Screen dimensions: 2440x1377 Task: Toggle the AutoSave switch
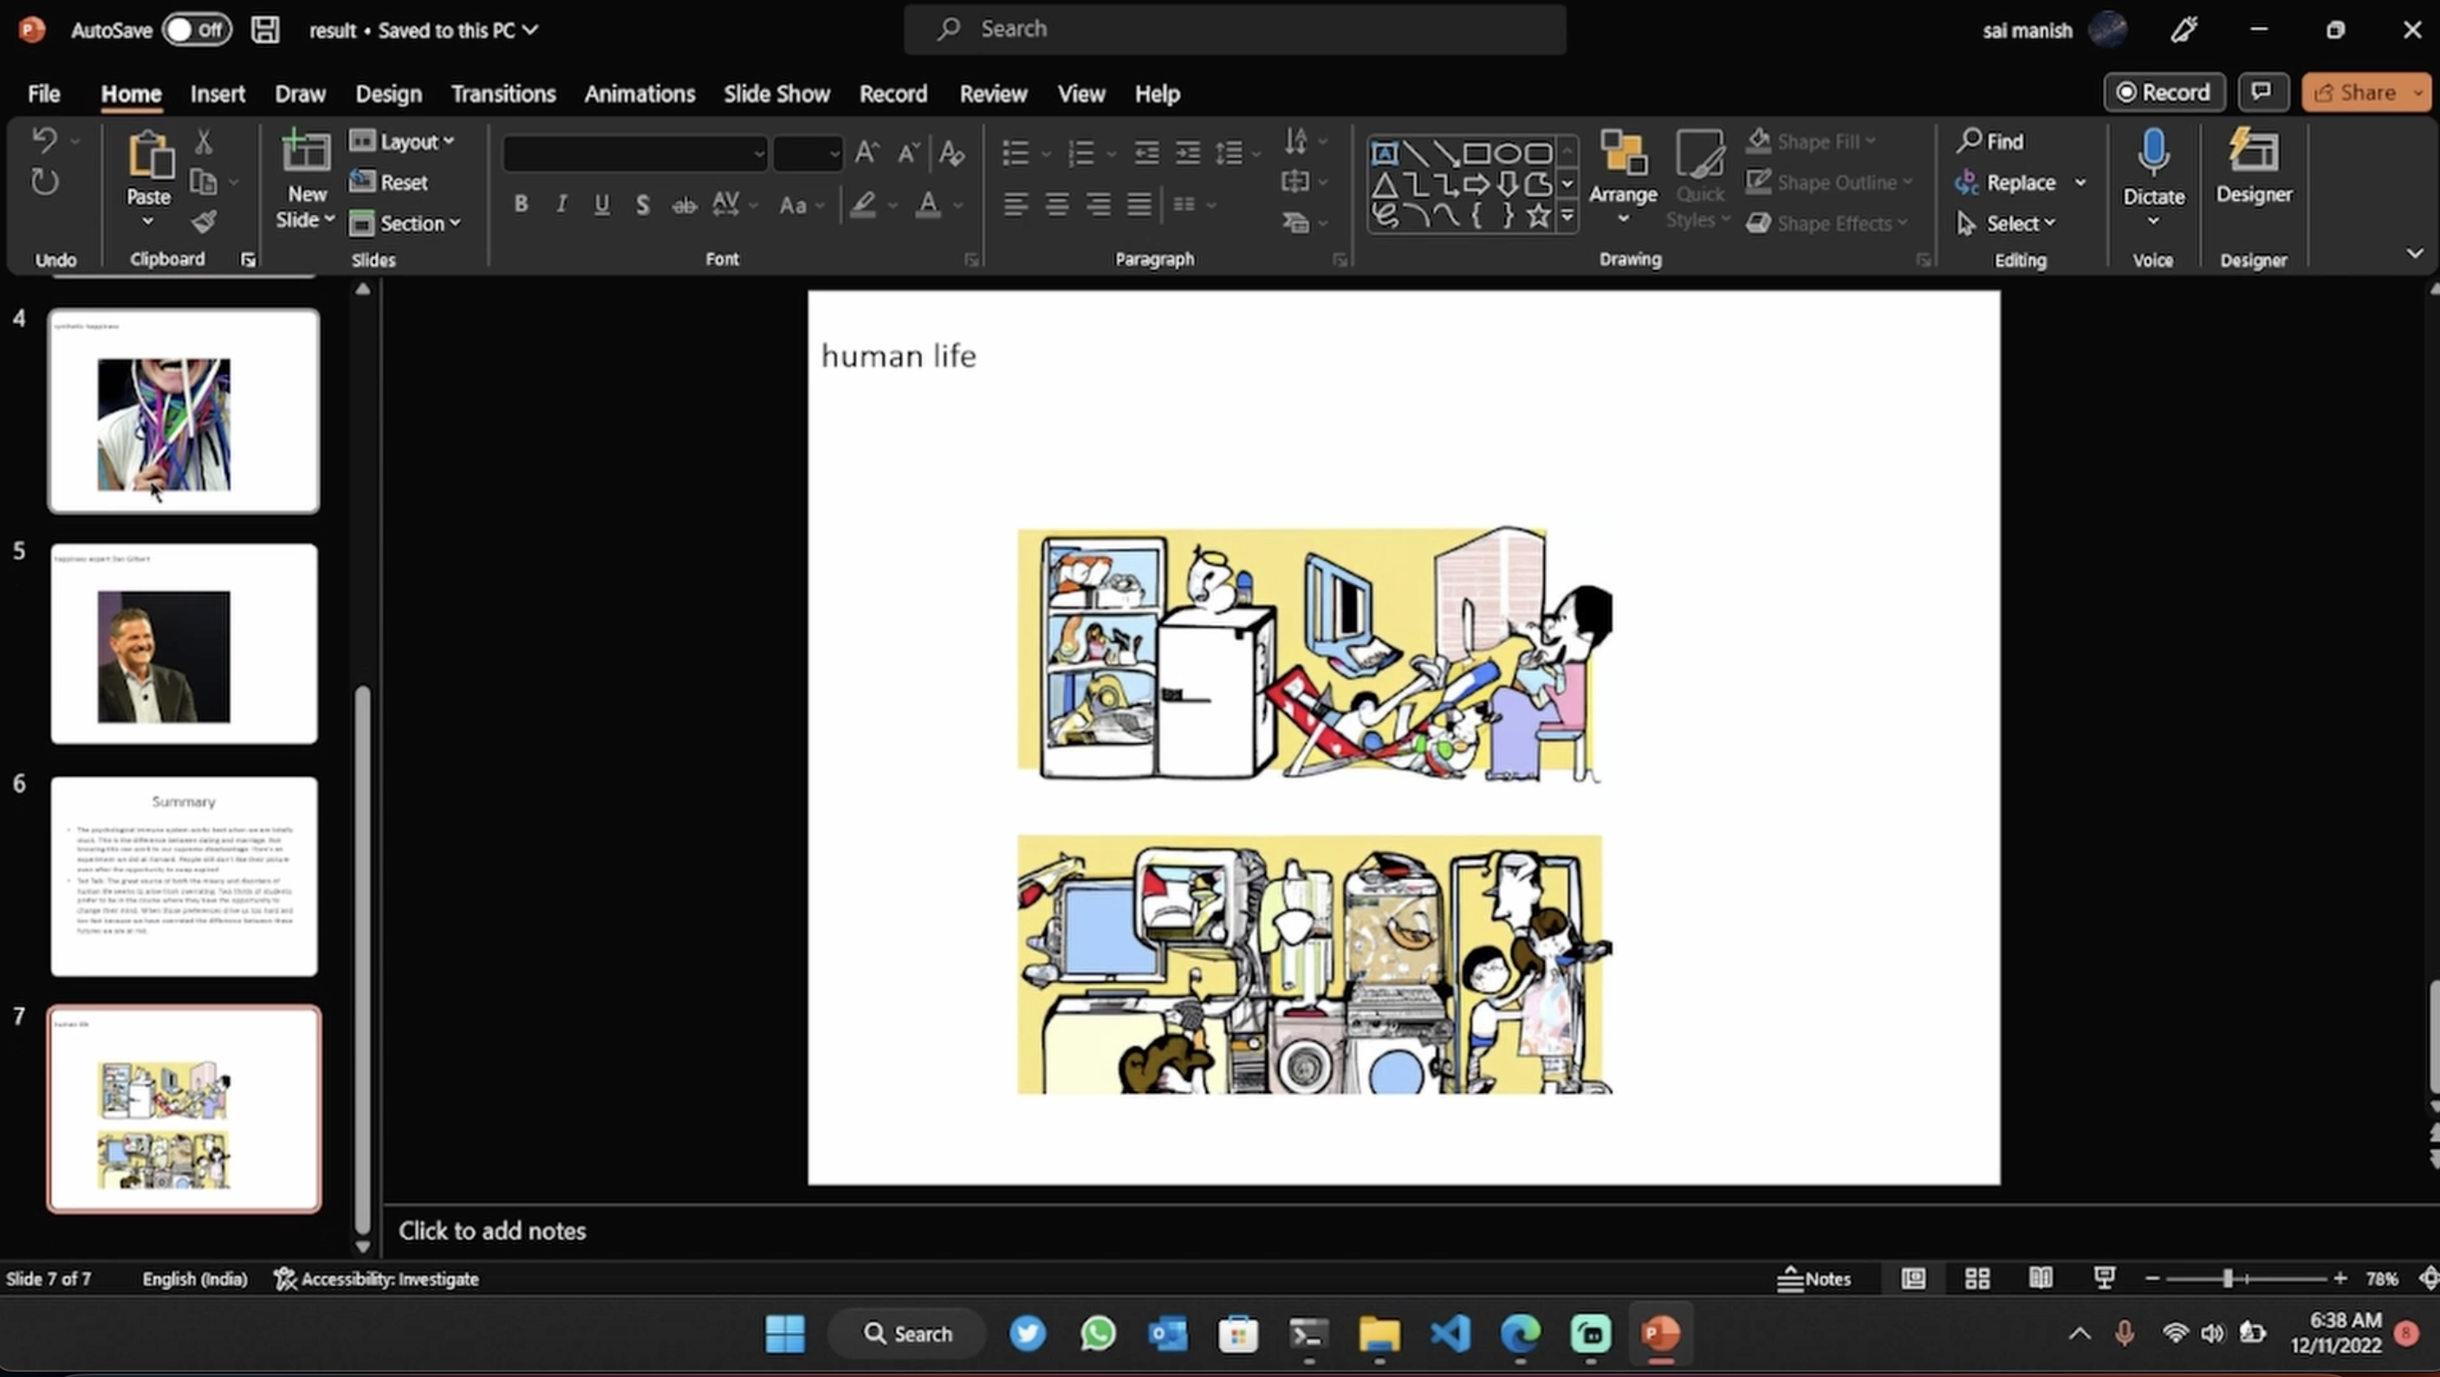[x=196, y=29]
